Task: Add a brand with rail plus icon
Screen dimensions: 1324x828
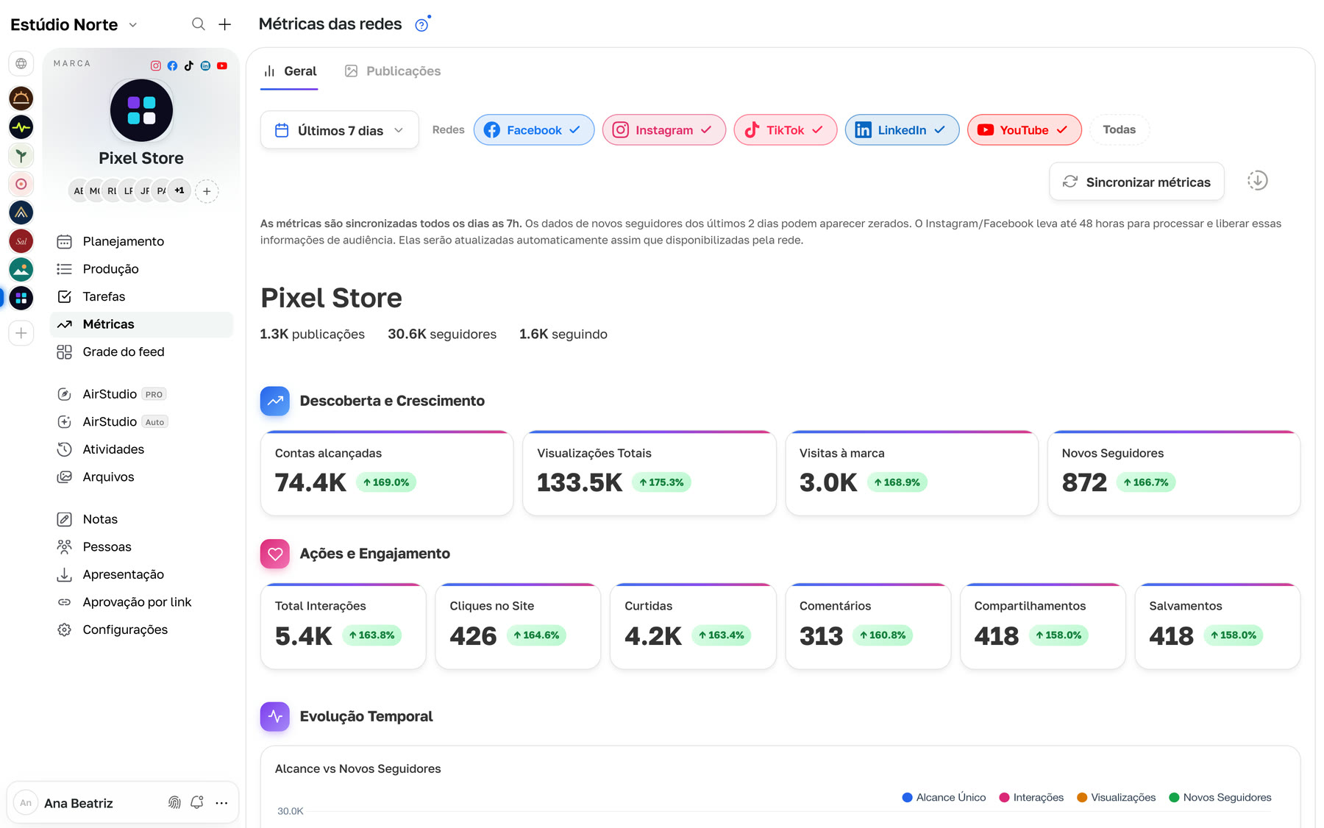Action: tap(21, 333)
